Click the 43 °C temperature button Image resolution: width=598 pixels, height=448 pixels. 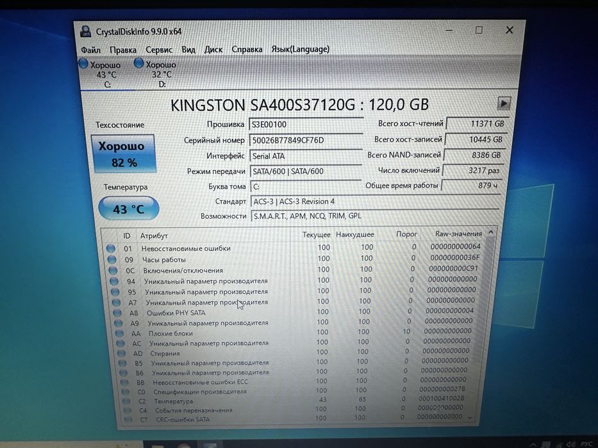(129, 209)
